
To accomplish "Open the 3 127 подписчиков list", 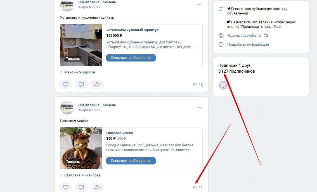I will (236, 71).
